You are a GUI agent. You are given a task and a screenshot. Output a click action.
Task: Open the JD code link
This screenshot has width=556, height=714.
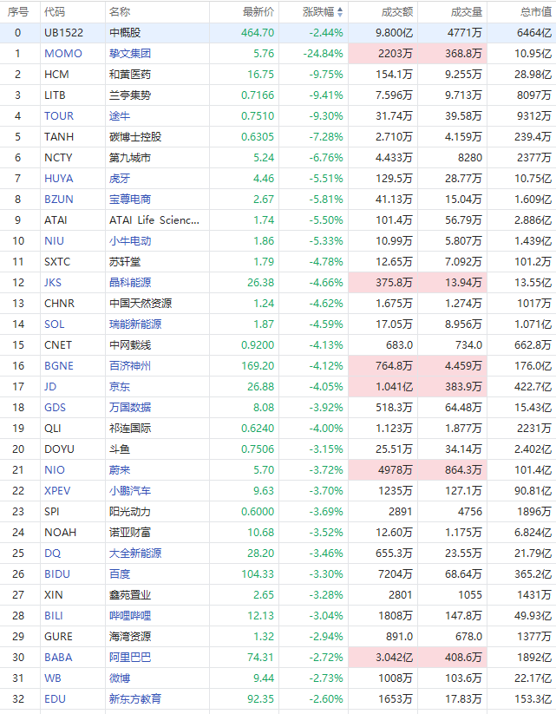click(50, 387)
